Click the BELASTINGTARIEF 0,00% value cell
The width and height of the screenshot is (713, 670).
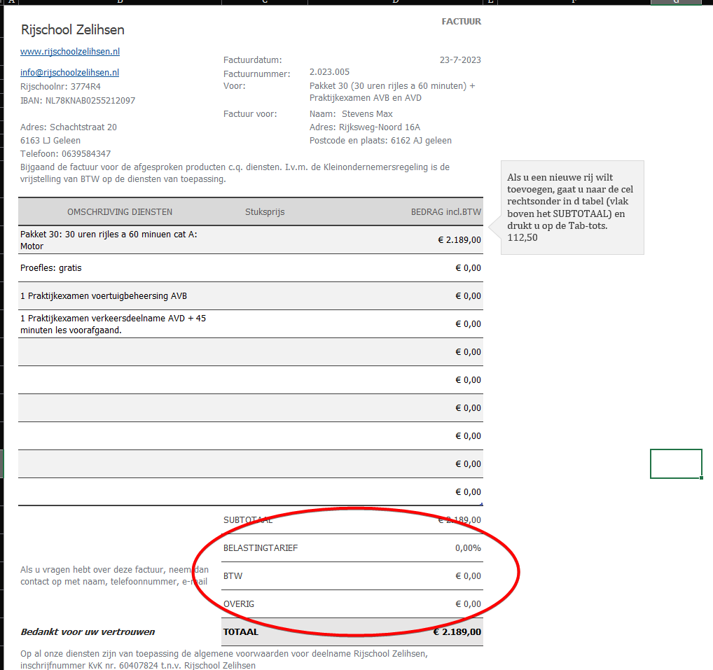coord(467,548)
